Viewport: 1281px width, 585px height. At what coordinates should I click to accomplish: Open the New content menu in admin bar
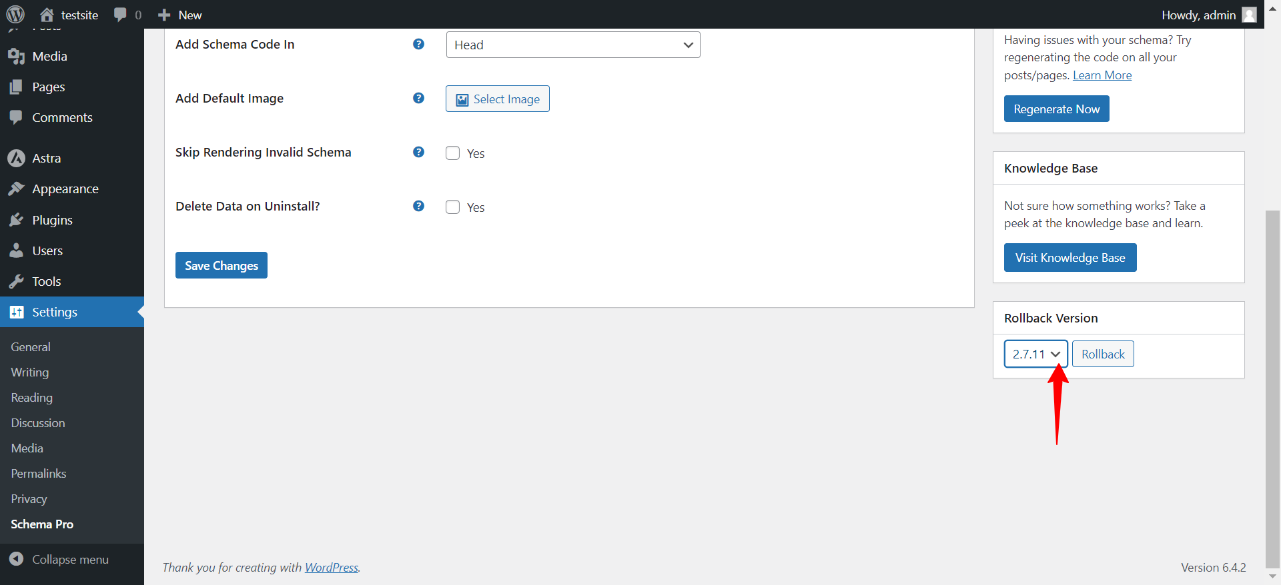[180, 15]
